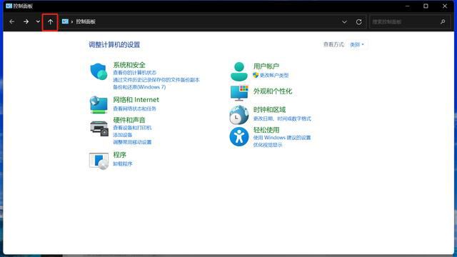Click the search magnifier icon
The image size is (457, 257).
point(443,21)
